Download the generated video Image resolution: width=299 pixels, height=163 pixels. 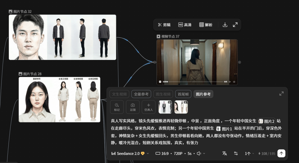click(x=225, y=25)
